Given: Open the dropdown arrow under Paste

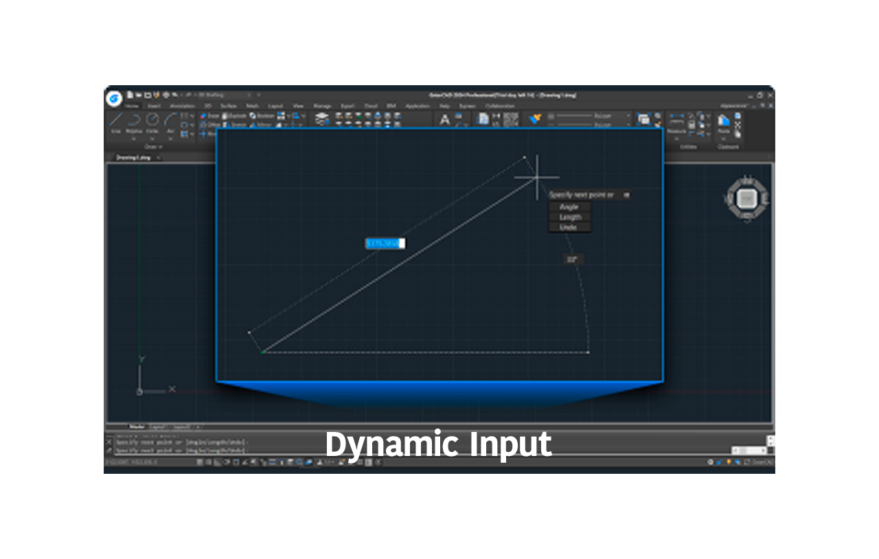Looking at the screenshot, I should tap(724, 139).
